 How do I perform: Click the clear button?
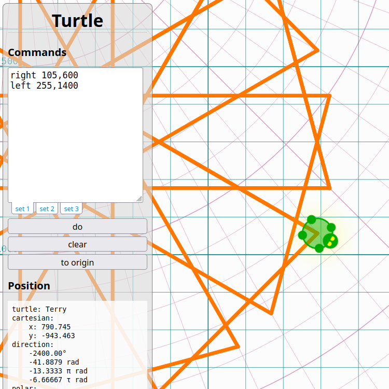coord(77,244)
